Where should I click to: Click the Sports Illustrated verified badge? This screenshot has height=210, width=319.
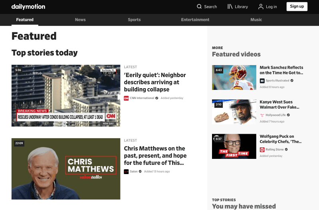pos(292,81)
